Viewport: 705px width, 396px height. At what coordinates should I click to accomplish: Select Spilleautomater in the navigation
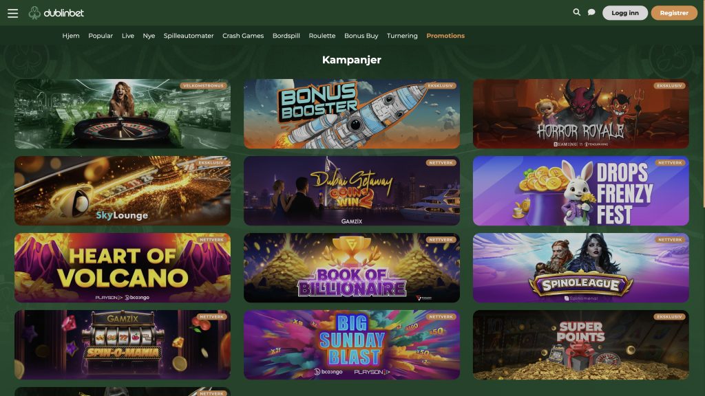(x=189, y=36)
